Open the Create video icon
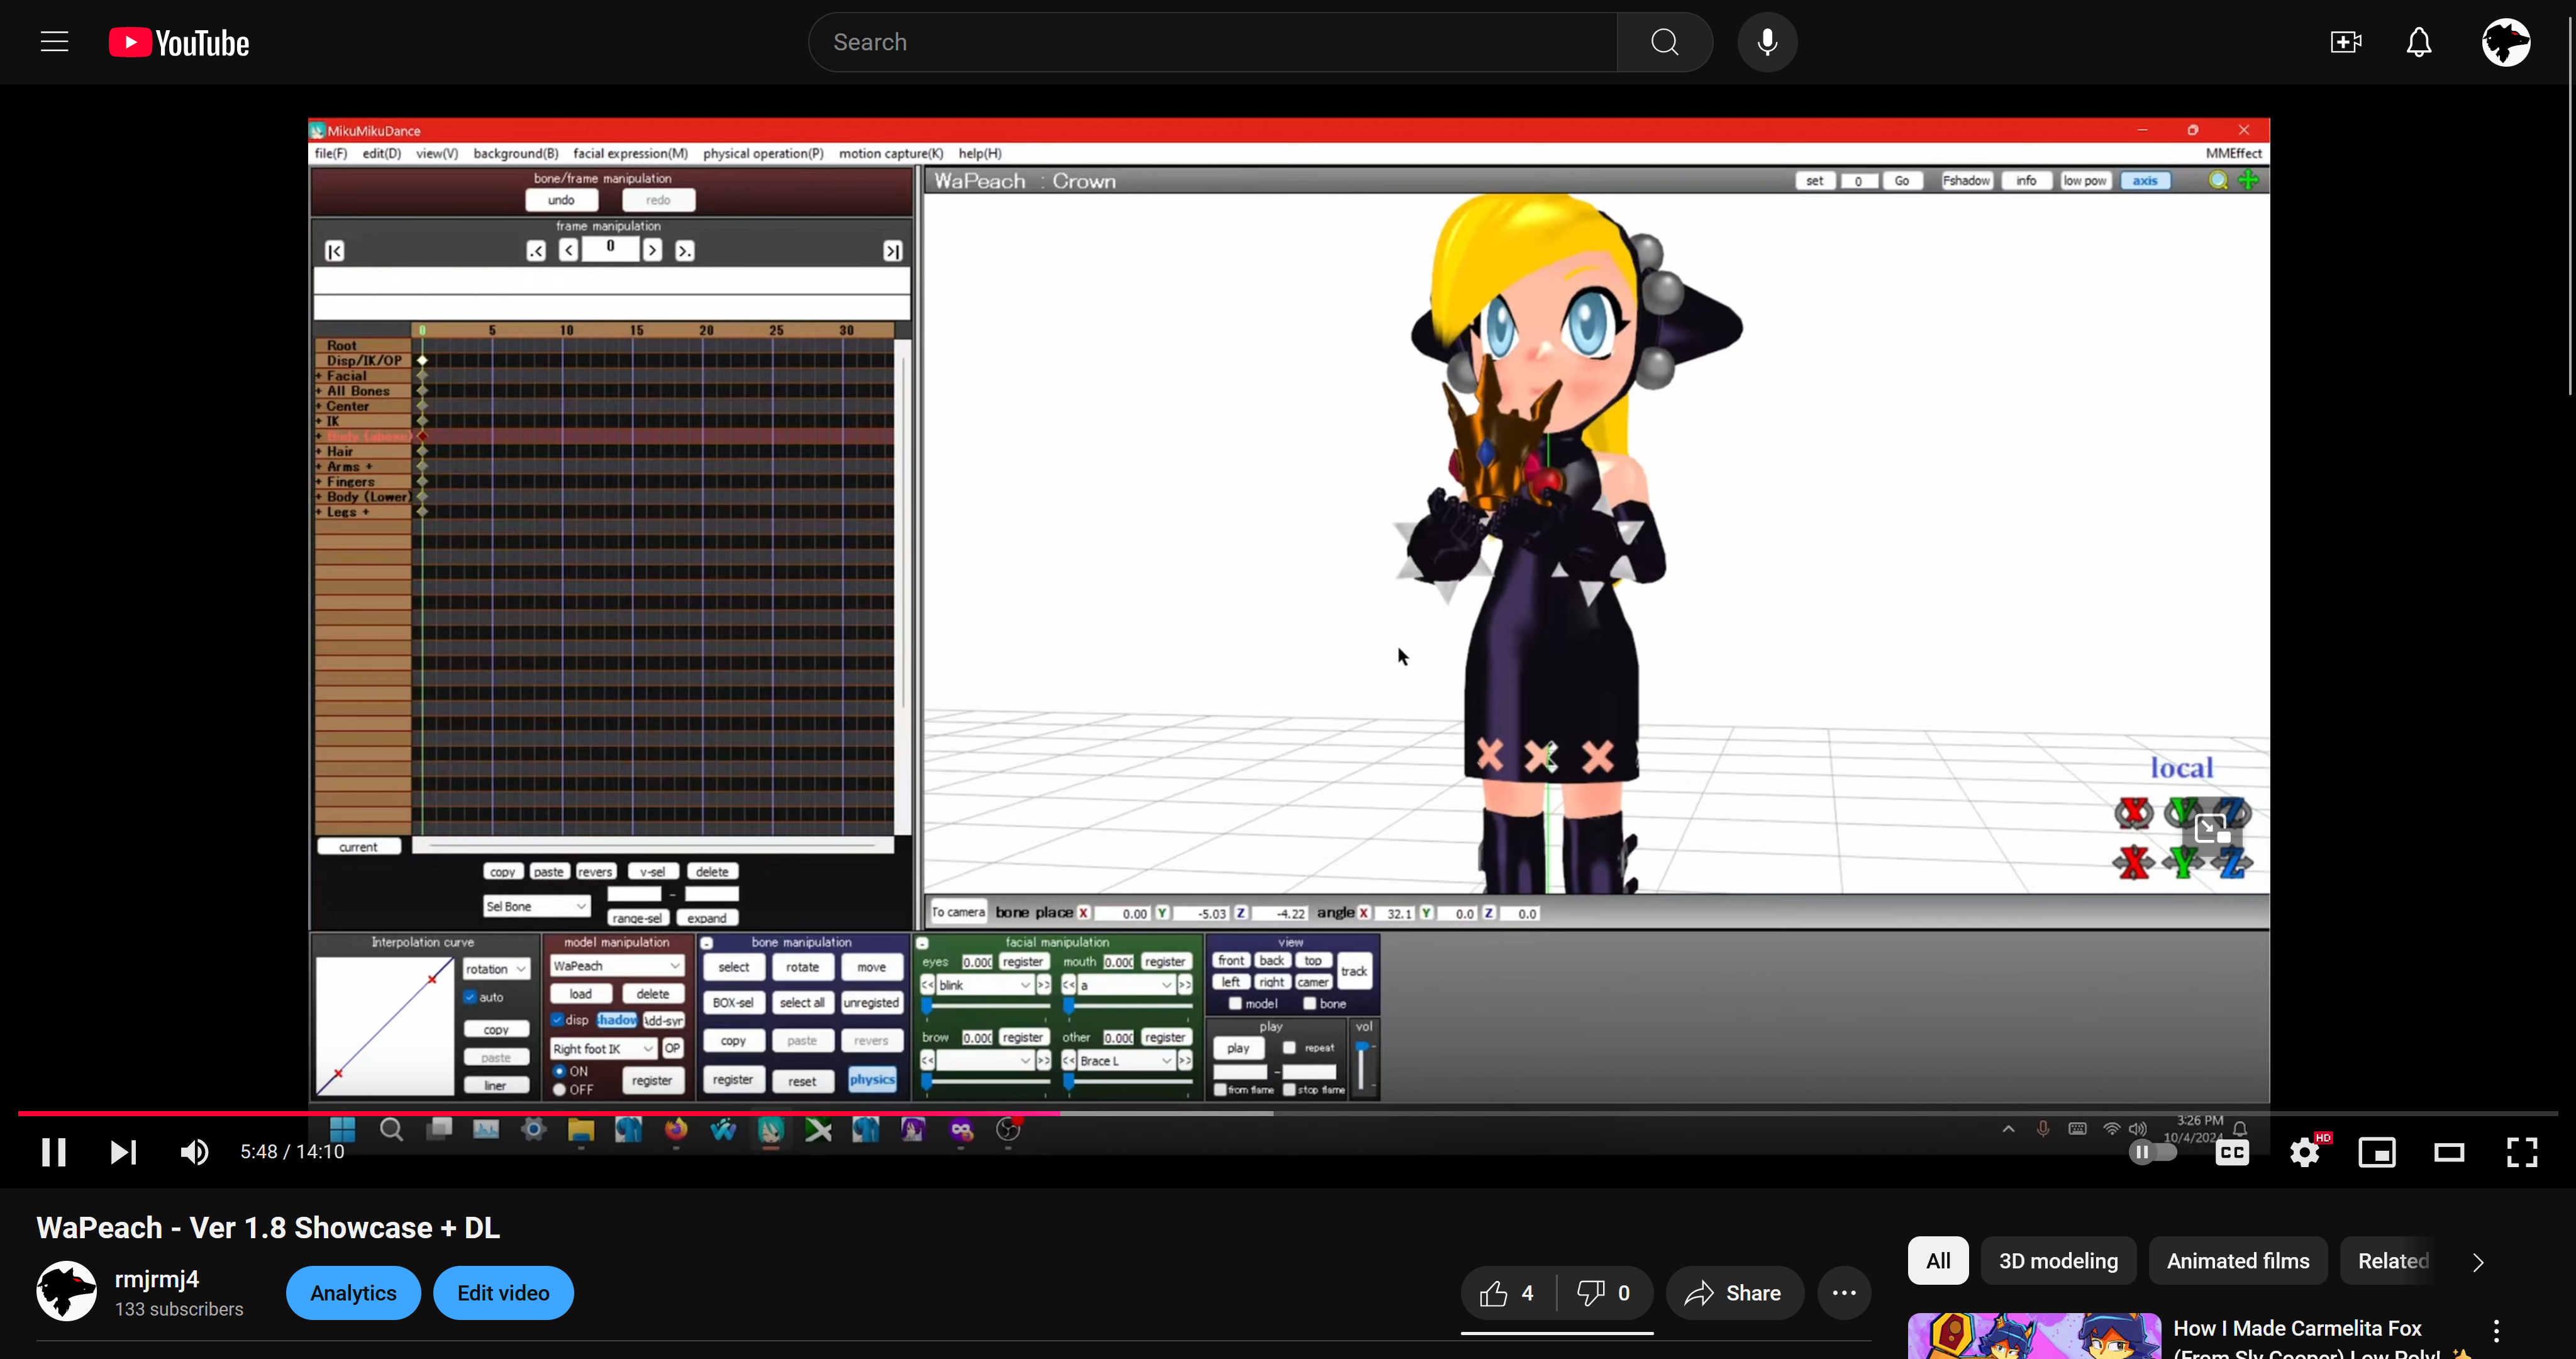Viewport: 2576px width, 1359px height. point(2345,42)
